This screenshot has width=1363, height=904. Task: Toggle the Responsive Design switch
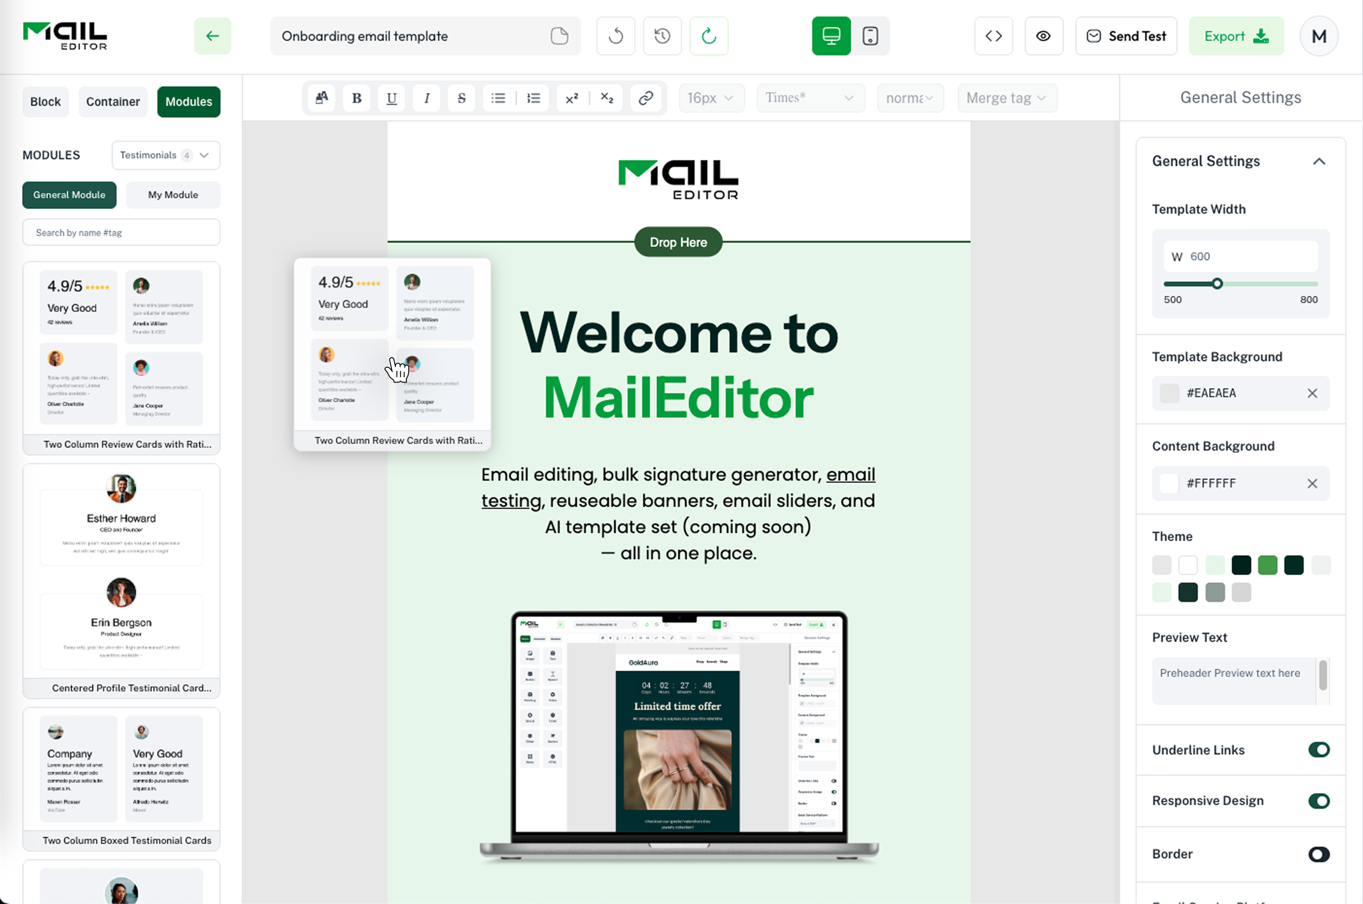[1319, 801]
